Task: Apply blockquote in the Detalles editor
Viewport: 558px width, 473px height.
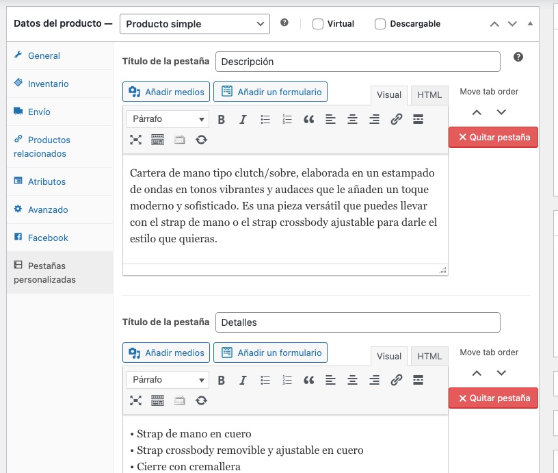Action: (x=308, y=381)
